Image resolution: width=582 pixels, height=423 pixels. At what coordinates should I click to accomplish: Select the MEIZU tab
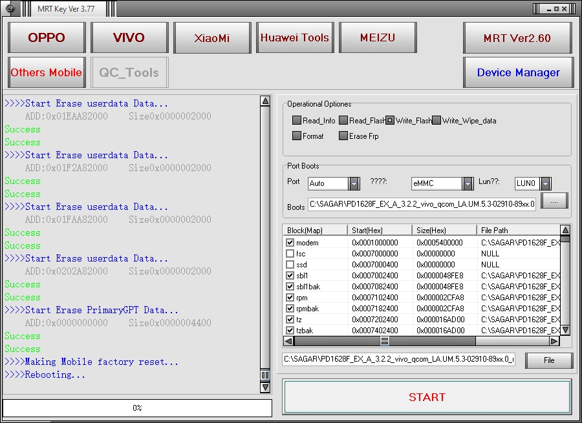[378, 37]
